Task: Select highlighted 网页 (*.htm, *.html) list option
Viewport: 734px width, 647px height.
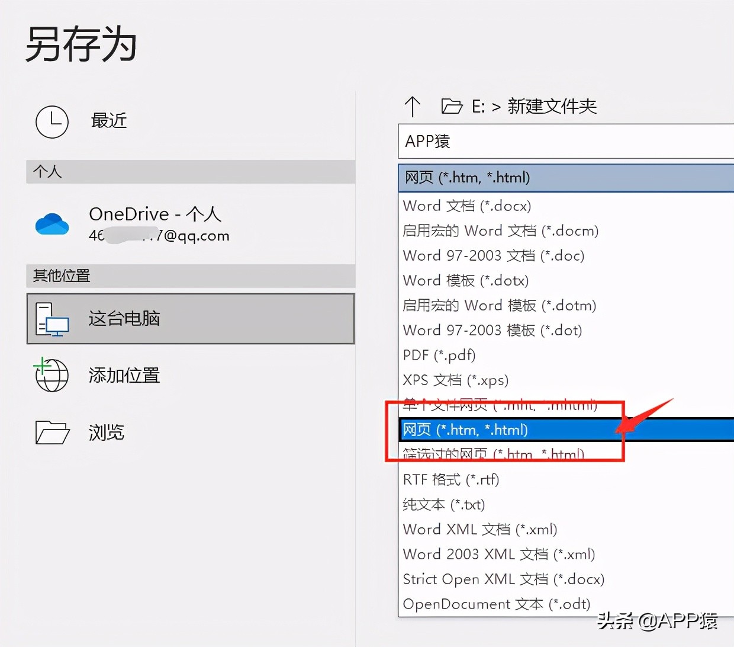Action: 566,430
